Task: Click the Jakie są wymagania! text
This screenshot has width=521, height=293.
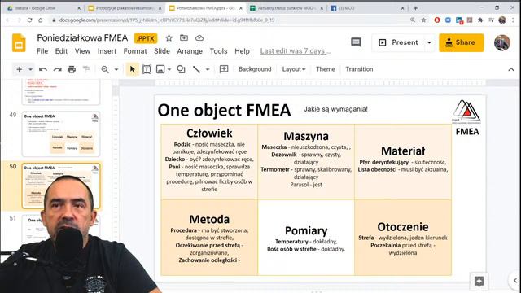Action: click(x=335, y=109)
